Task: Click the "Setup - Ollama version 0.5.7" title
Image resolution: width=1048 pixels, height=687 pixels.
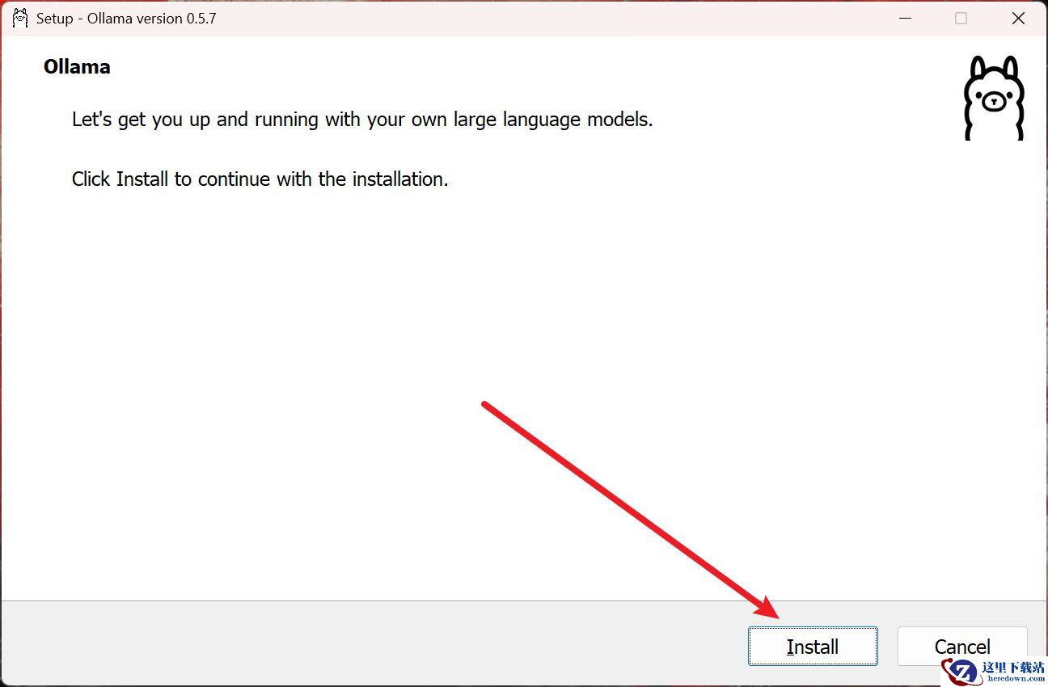Action: pyautogui.click(x=126, y=18)
